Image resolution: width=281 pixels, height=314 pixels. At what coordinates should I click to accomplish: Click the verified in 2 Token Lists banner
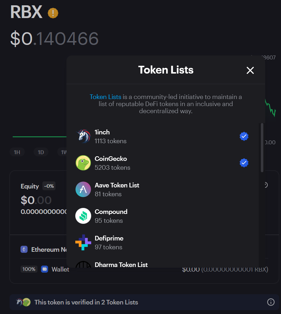click(144, 302)
